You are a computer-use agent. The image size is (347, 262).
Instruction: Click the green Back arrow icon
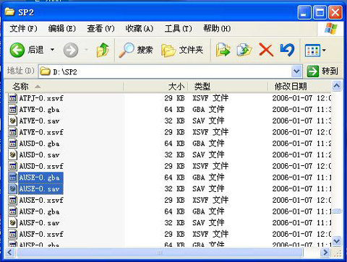pos(17,50)
